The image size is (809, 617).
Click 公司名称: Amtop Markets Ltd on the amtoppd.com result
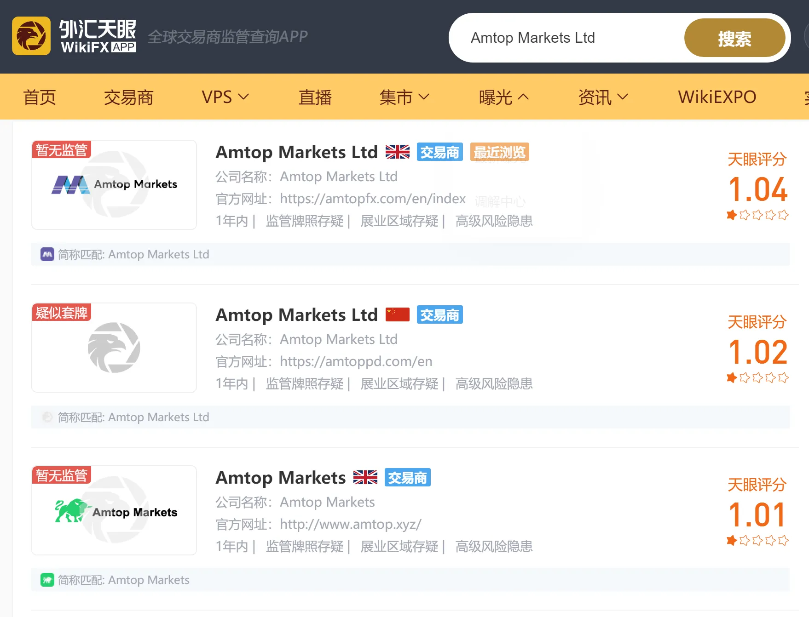coord(306,339)
